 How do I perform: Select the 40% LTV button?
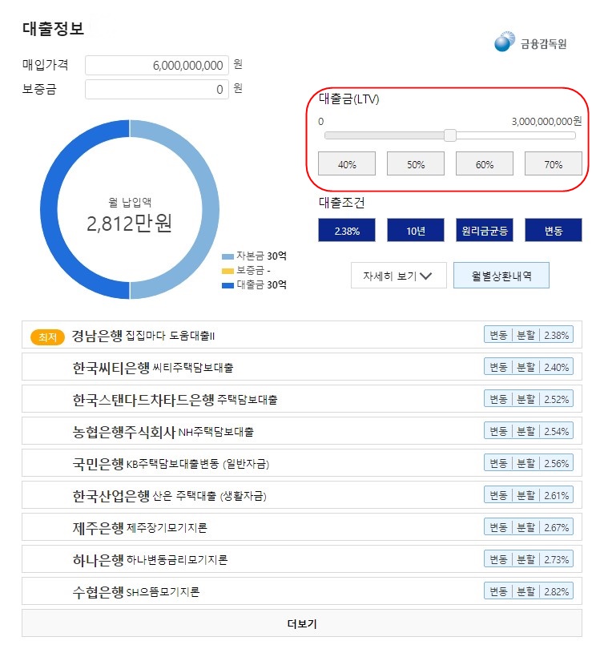click(x=347, y=163)
